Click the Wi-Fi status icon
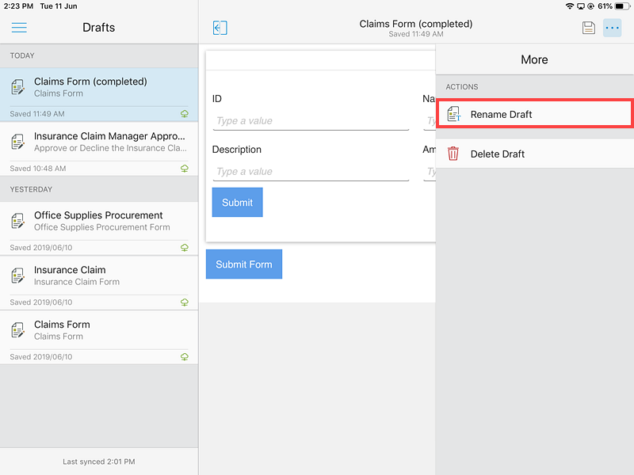The image size is (634, 475). click(x=570, y=6)
